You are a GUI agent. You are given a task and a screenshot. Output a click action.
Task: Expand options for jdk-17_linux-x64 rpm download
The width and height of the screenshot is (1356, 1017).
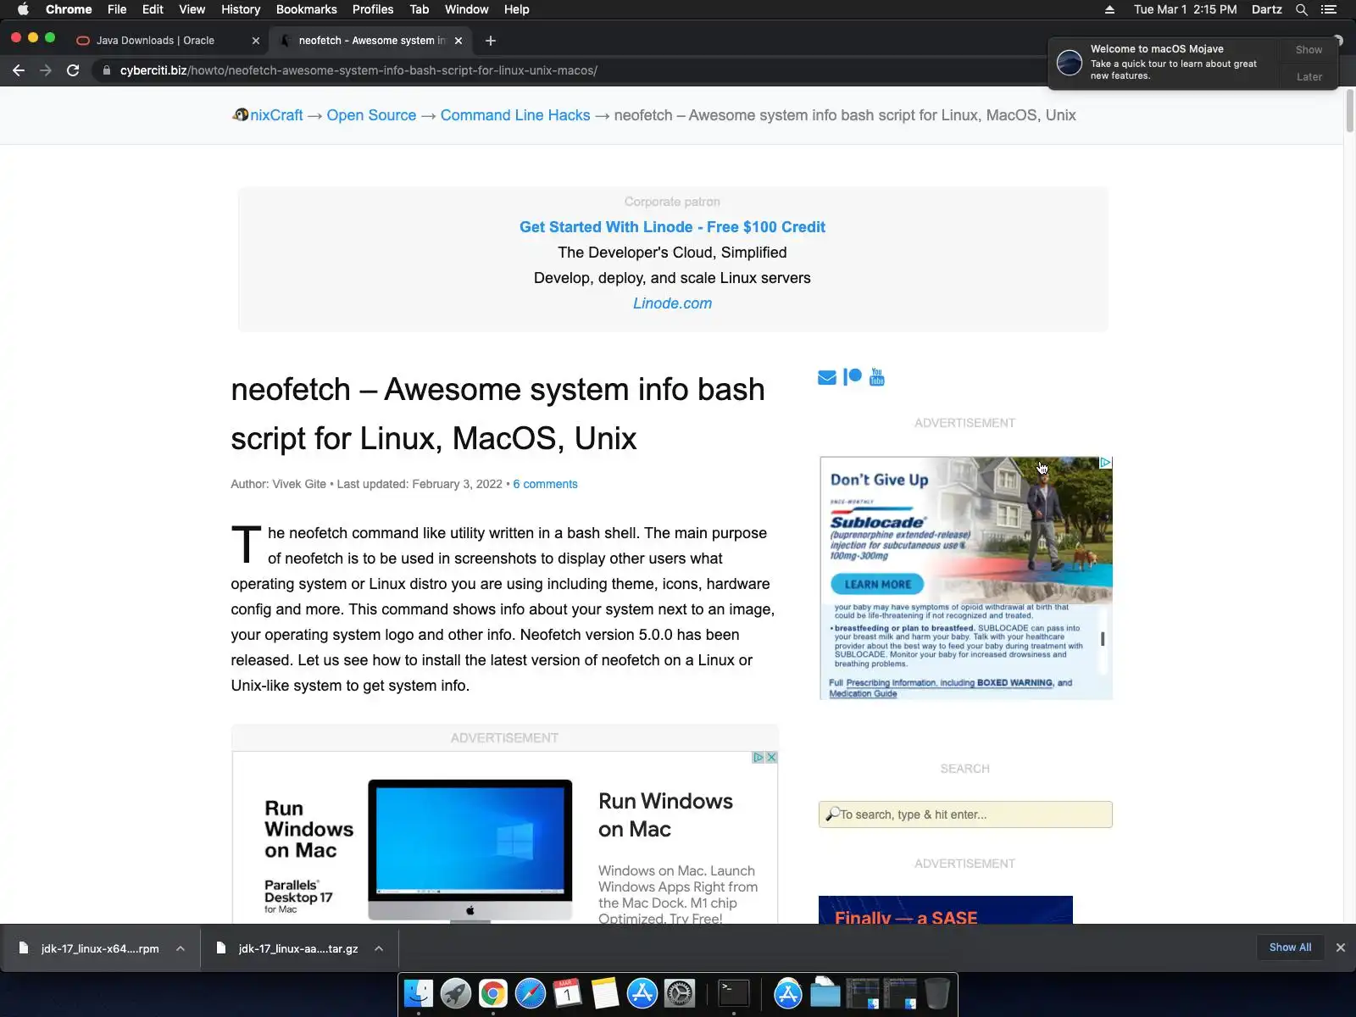181,948
